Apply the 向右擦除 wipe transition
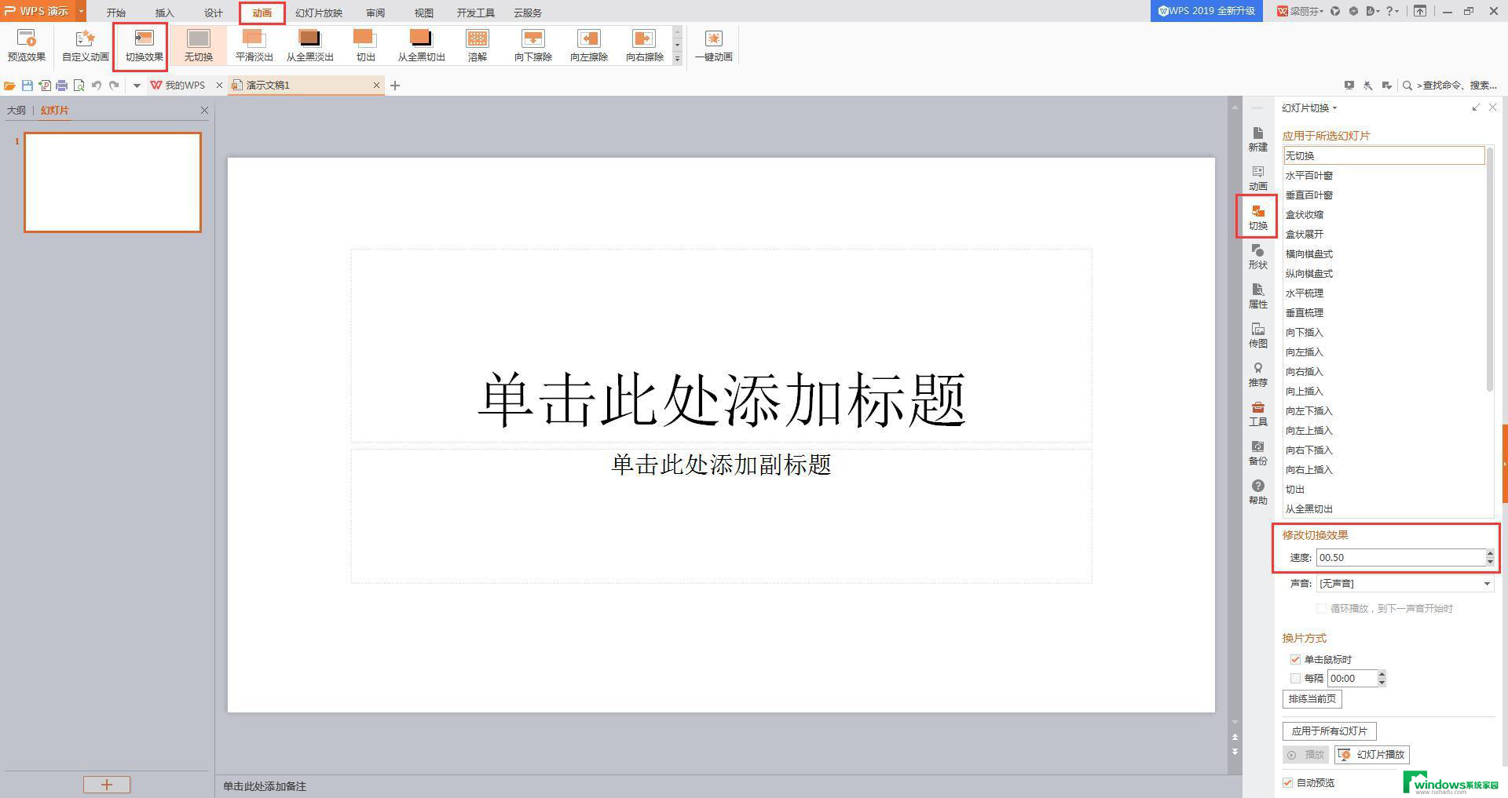 pos(644,46)
